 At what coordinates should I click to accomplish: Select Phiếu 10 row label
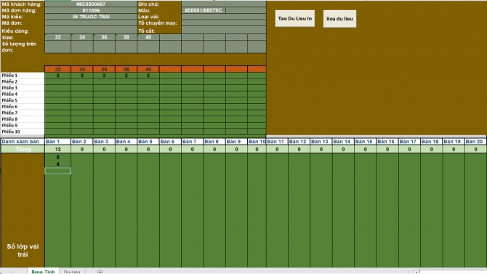coord(23,132)
